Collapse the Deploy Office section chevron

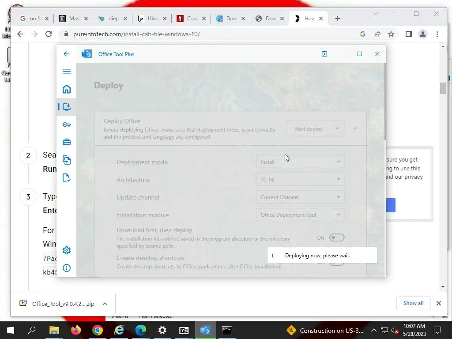(355, 128)
